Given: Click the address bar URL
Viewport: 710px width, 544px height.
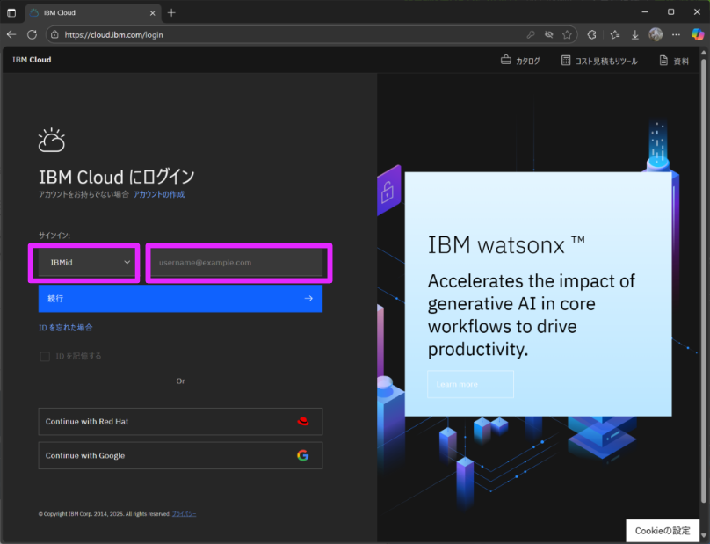Looking at the screenshot, I should pyautogui.click(x=113, y=35).
